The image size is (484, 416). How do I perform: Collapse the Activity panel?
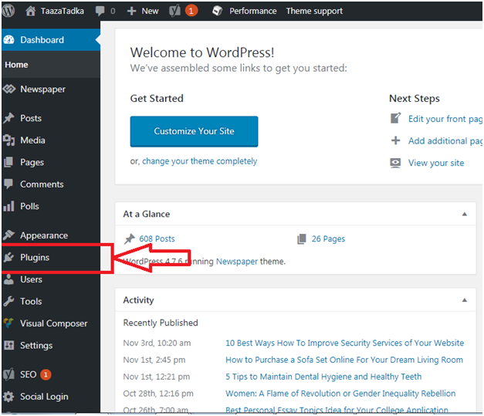(x=465, y=300)
